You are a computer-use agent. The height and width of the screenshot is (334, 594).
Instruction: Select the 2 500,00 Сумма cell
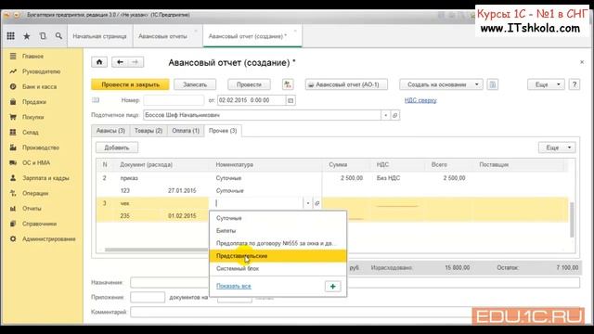tap(345, 178)
